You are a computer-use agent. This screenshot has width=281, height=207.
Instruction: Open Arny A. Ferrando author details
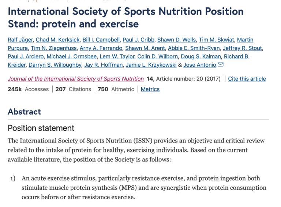(x=101, y=48)
